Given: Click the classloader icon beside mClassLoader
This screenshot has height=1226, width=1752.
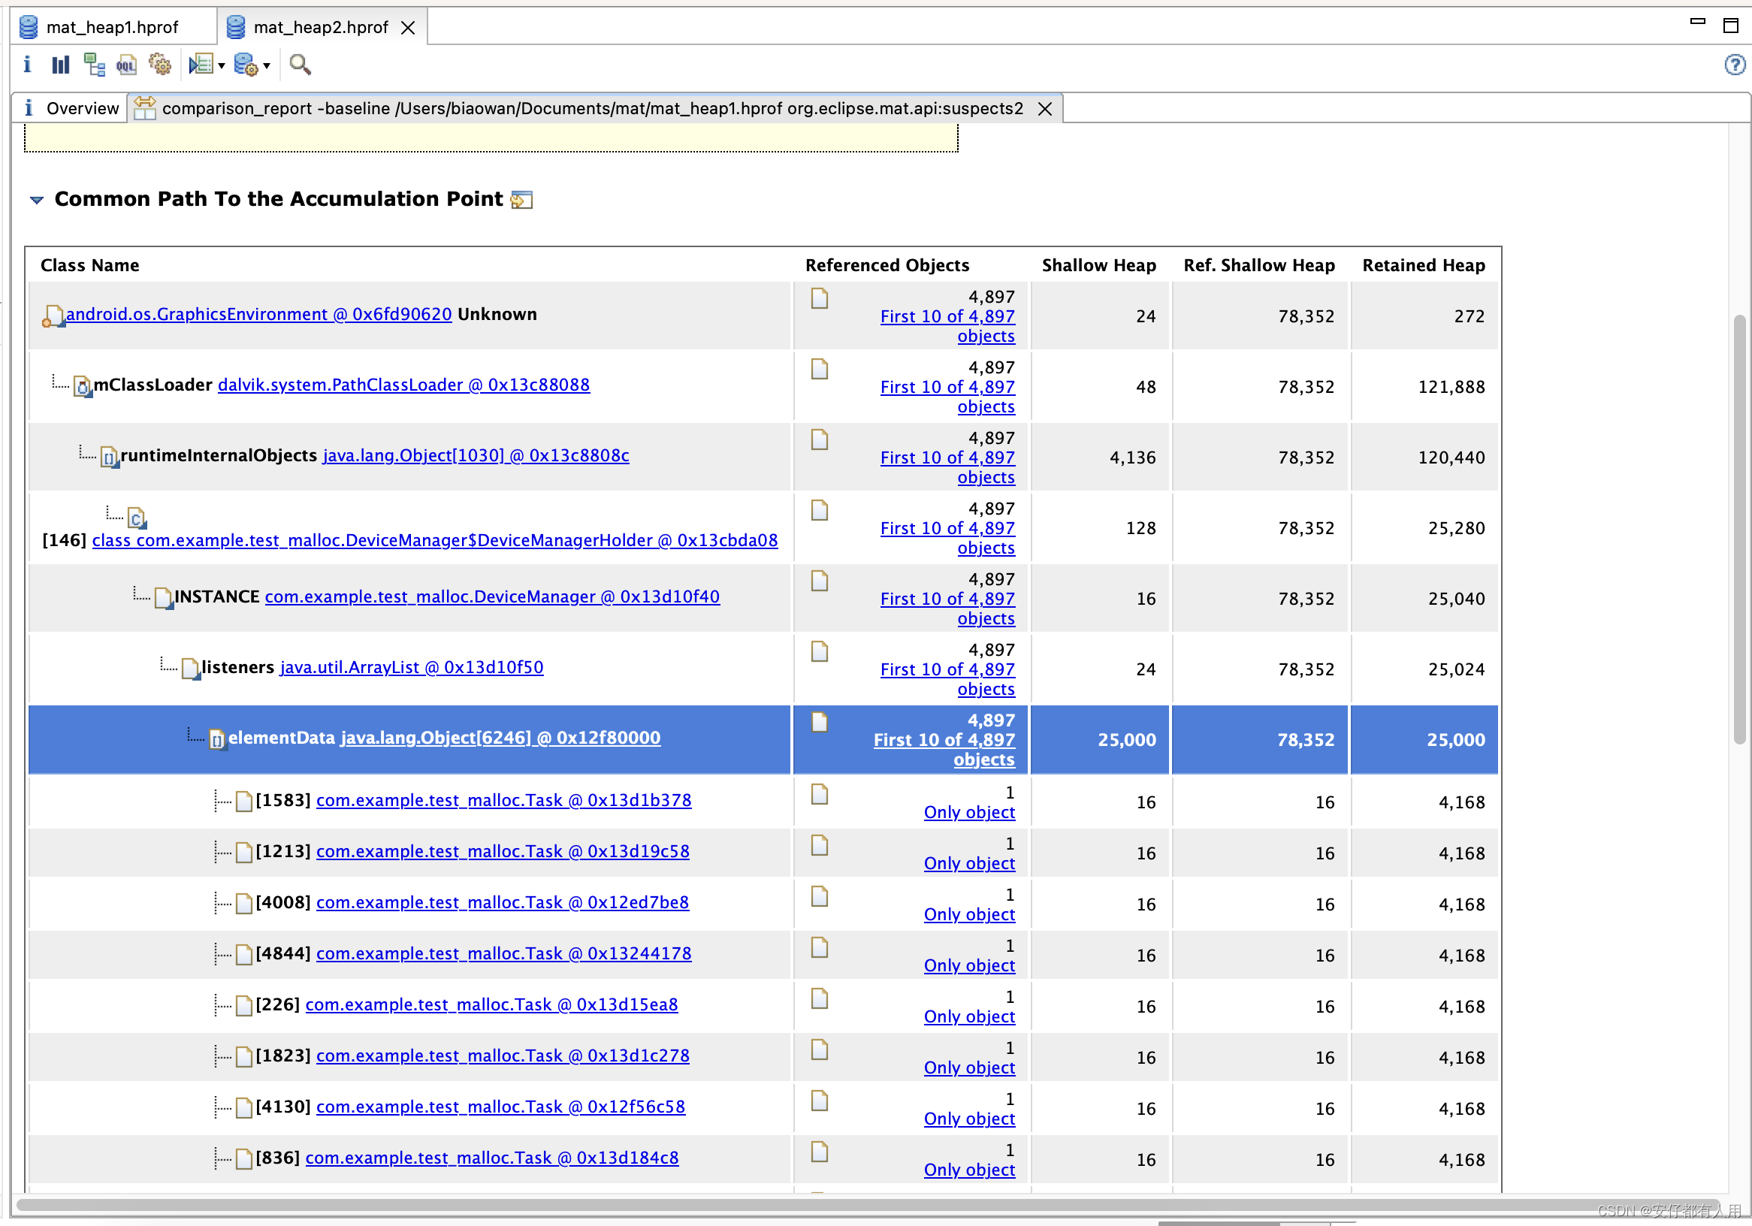Looking at the screenshot, I should point(83,387).
